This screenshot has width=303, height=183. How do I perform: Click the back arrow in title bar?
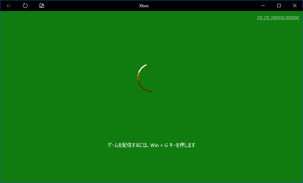coord(9,6)
